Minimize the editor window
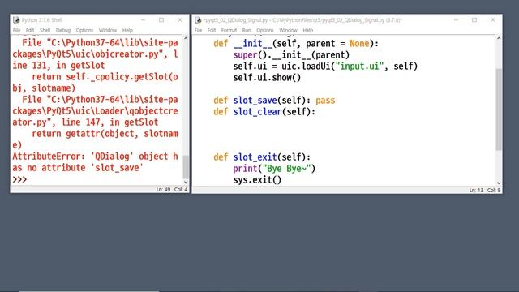This screenshot has width=519, height=292. click(456, 20)
